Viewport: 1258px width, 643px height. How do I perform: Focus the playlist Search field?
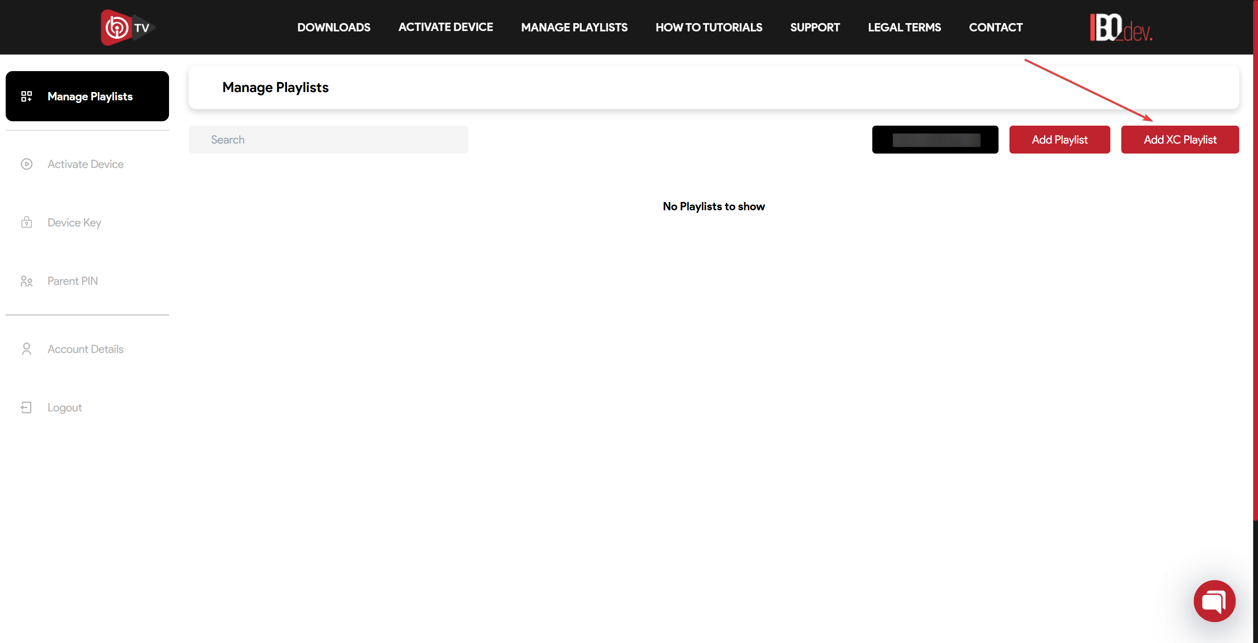[x=328, y=140]
